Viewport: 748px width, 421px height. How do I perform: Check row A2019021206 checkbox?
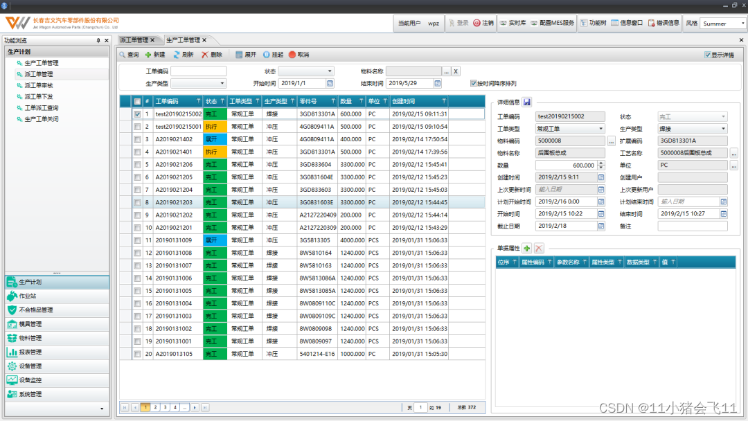(137, 165)
